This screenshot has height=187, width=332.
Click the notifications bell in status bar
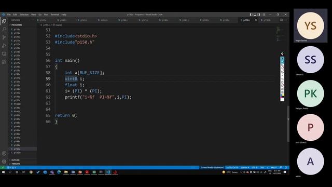[x=286, y=167]
